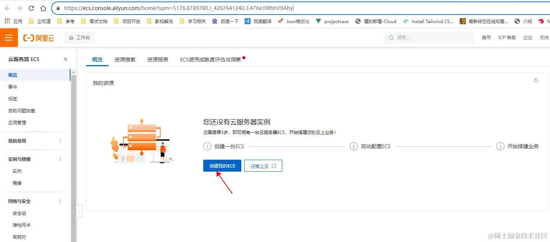
Task: Click the browser back arrow
Action: (x=7, y=8)
